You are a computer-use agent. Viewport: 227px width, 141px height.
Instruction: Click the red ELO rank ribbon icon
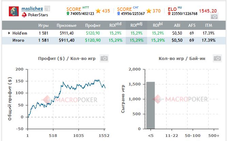pyautogui.click(x=169, y=14)
